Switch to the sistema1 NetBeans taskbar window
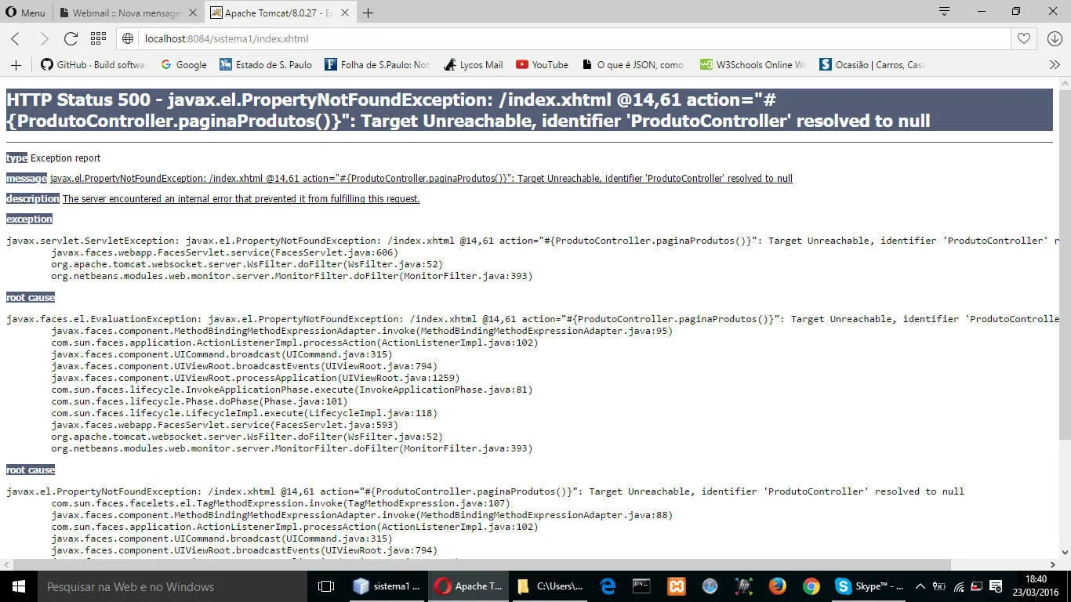This screenshot has width=1071, height=602. [x=387, y=586]
